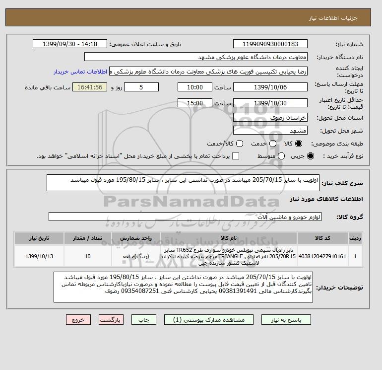Click the 'بازگشت' back button

111,319
